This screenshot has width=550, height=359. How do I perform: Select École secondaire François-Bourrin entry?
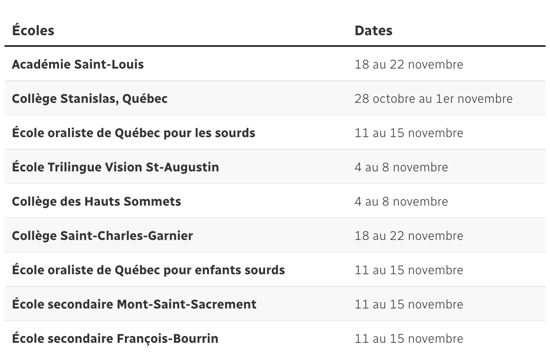pyautogui.click(x=115, y=339)
